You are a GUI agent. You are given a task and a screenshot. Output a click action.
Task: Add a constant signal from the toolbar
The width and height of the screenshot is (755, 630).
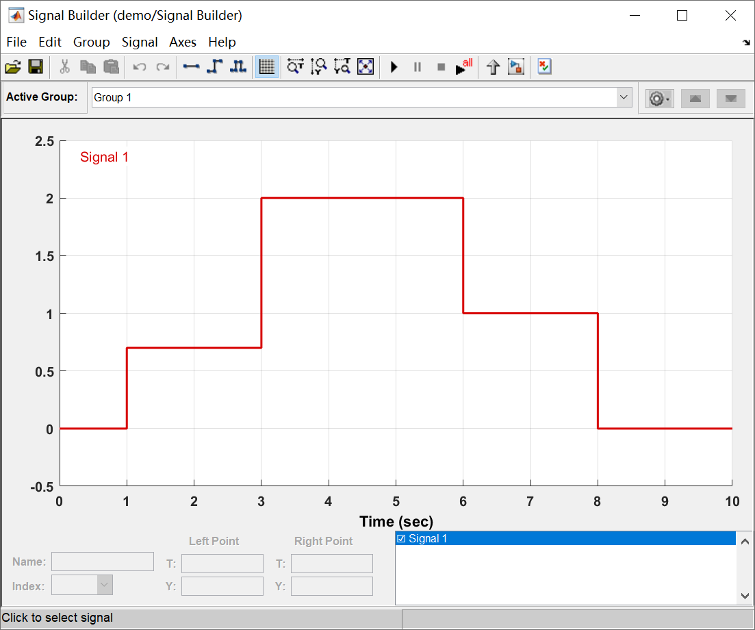191,66
